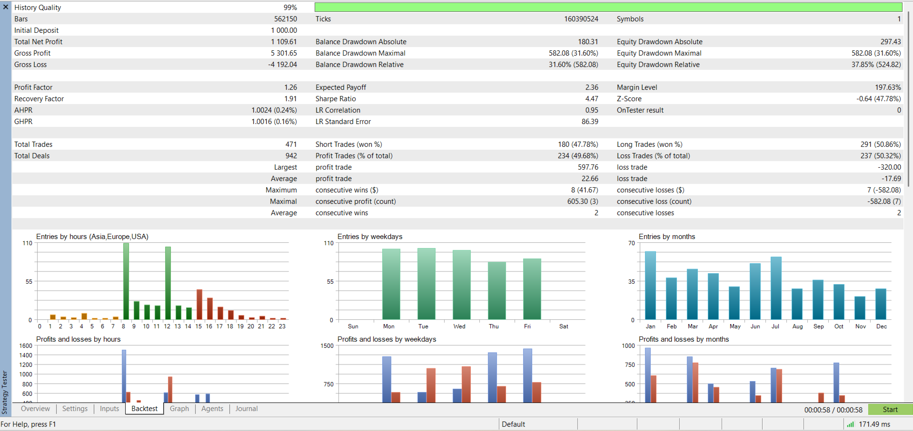Click the 171.49 ms ping indicator
Viewport: 913px width, 431px height.
(874, 424)
